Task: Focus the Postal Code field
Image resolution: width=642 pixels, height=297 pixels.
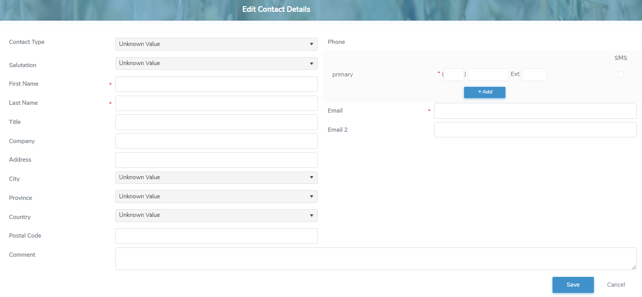Action: click(x=216, y=236)
